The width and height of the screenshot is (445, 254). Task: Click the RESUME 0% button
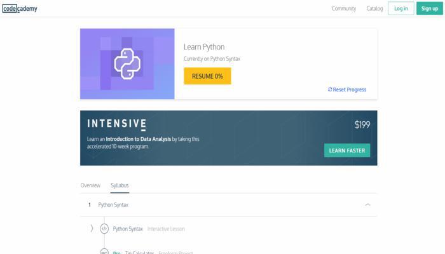click(x=207, y=76)
